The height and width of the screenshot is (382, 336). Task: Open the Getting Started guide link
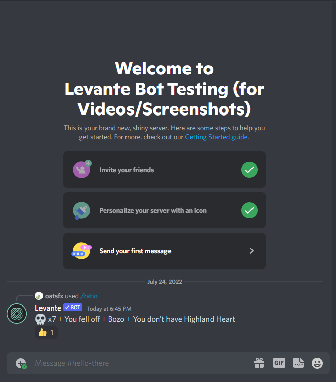tap(216, 137)
